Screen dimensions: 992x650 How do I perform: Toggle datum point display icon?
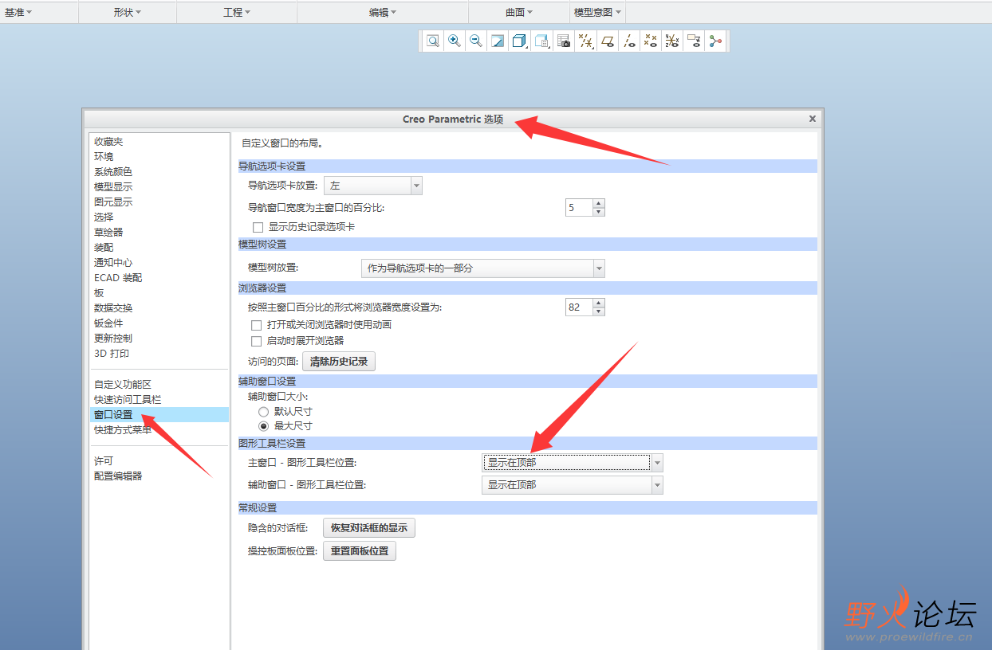point(651,41)
